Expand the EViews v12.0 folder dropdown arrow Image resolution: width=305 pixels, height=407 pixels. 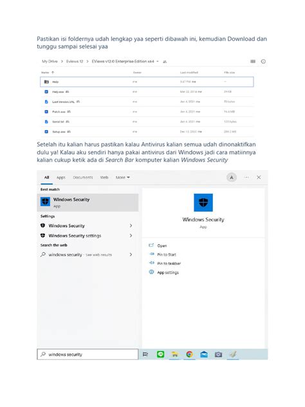[x=158, y=62]
